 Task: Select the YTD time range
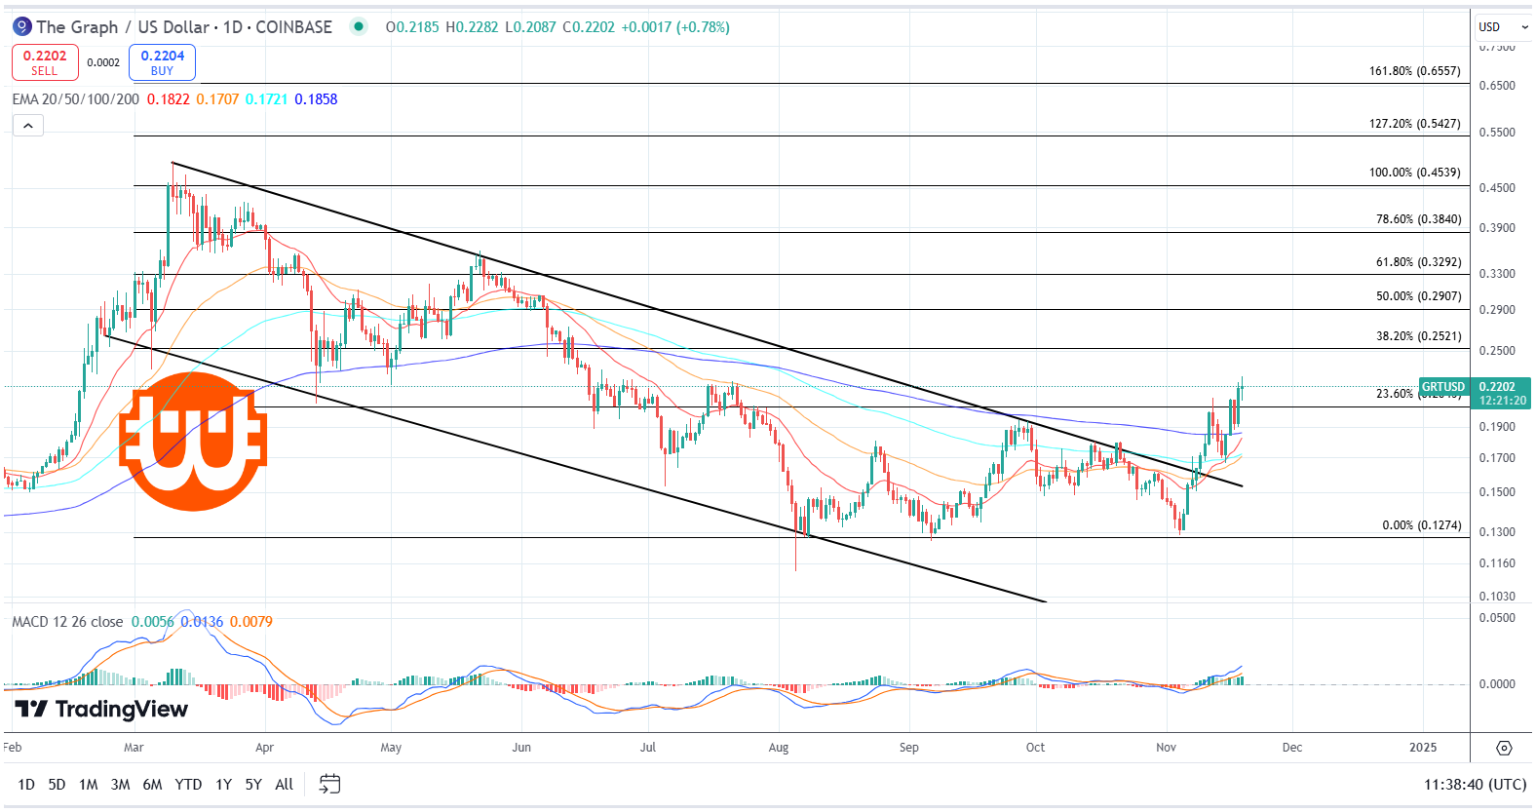[x=188, y=784]
